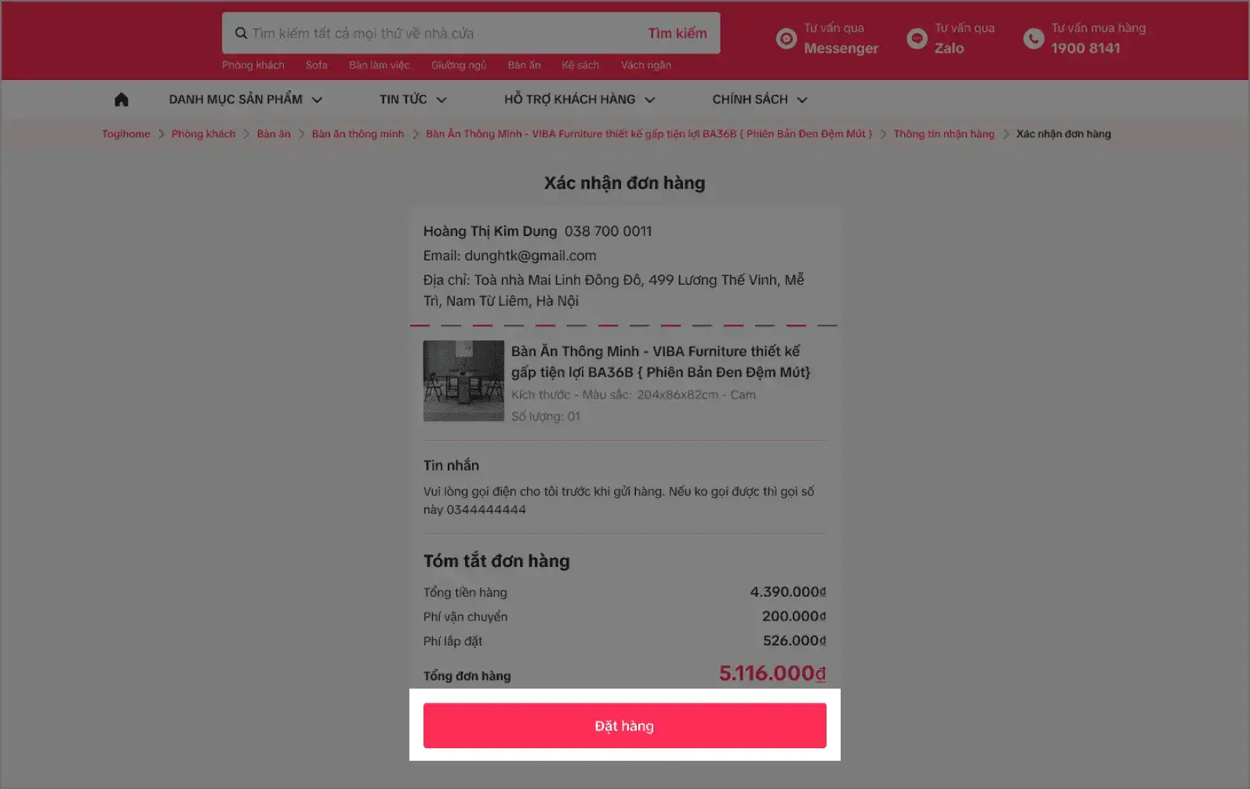Select Giường ngủ quick search link
The image size is (1250, 789).
(458, 65)
